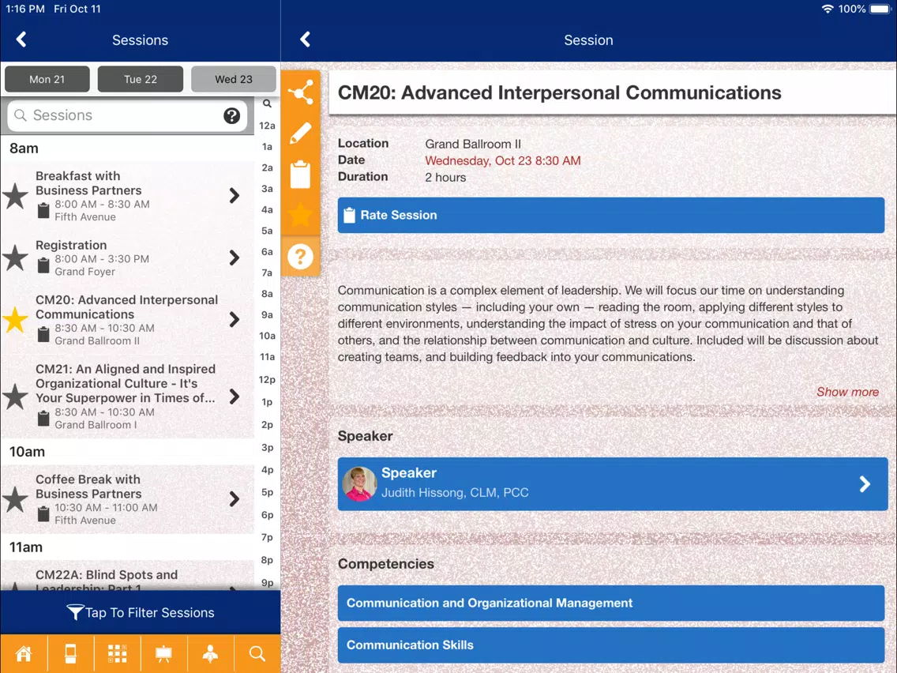Tap the share icon in orange sidebar

(x=300, y=92)
